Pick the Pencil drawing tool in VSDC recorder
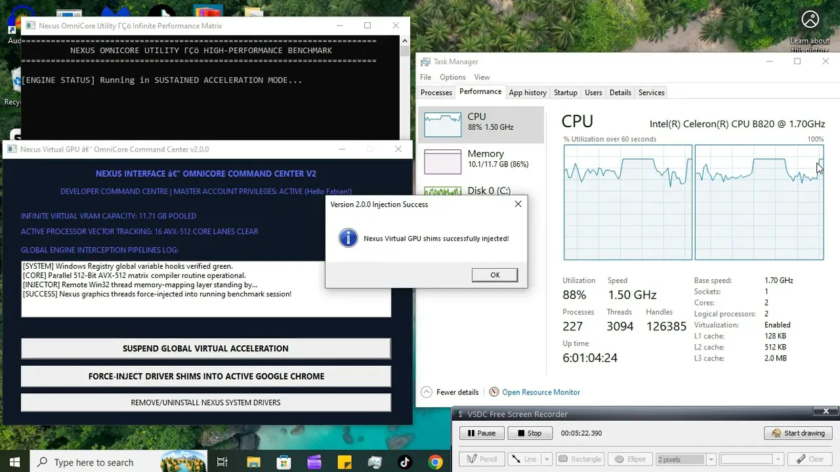840x472 pixels. (x=482, y=459)
